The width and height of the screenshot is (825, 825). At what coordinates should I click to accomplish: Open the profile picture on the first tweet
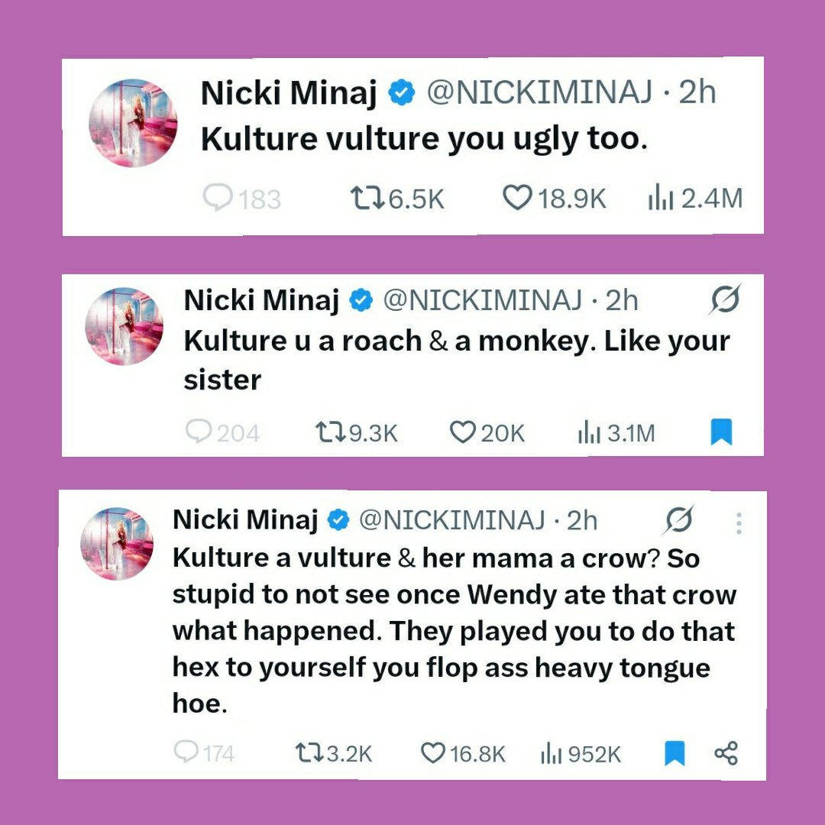[x=134, y=122]
